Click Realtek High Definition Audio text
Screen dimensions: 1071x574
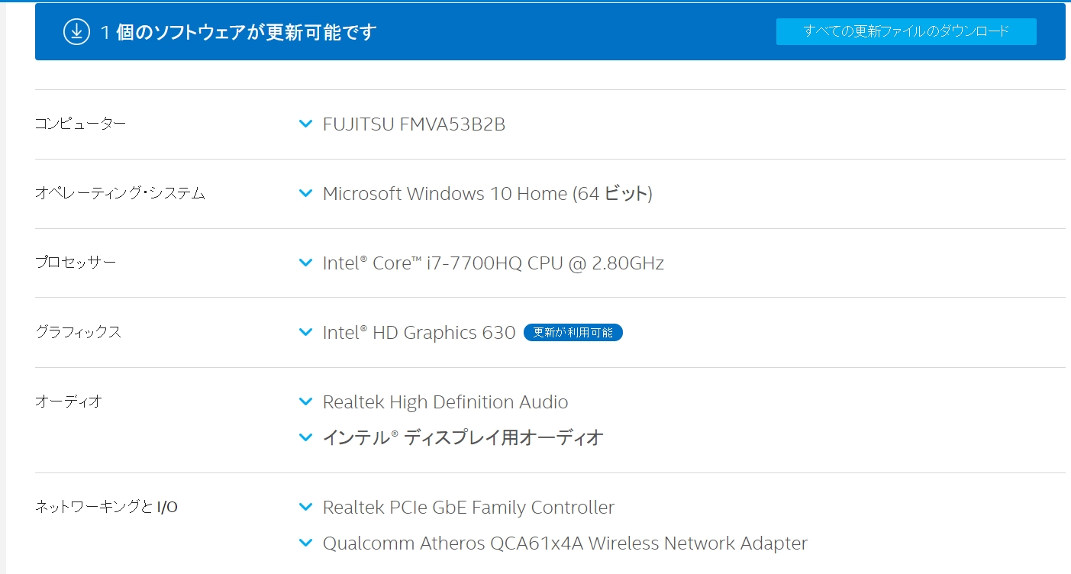445,401
